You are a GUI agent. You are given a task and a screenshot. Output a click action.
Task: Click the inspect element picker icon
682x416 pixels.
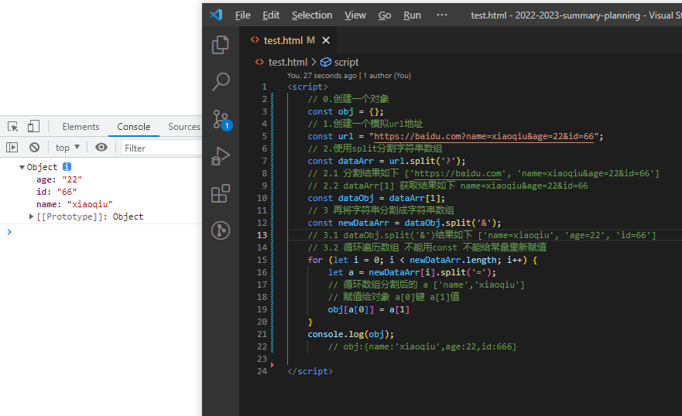tap(13, 127)
